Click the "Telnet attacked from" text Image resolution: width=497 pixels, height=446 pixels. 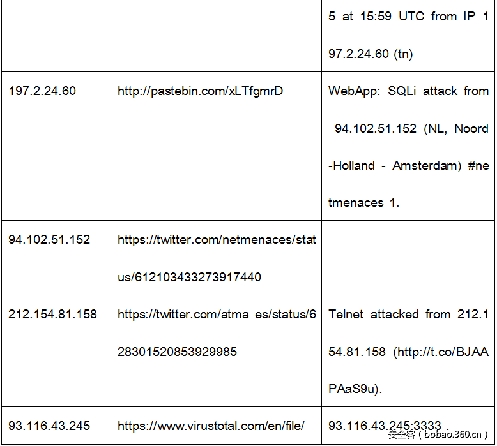(x=390, y=315)
